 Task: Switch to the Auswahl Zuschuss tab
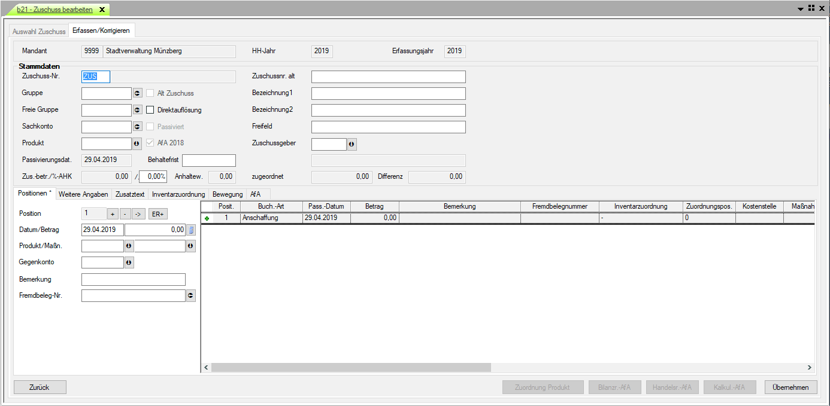(39, 31)
